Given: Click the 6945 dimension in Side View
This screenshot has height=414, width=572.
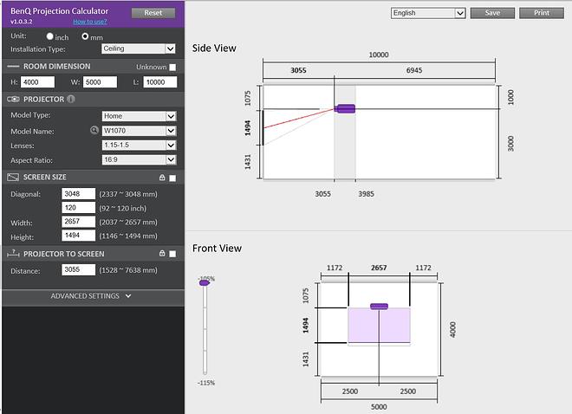Looking at the screenshot, I should [x=414, y=70].
